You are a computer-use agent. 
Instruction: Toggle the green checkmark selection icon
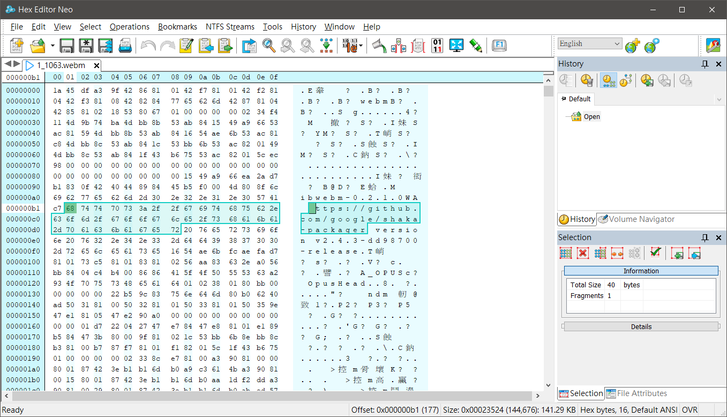655,253
